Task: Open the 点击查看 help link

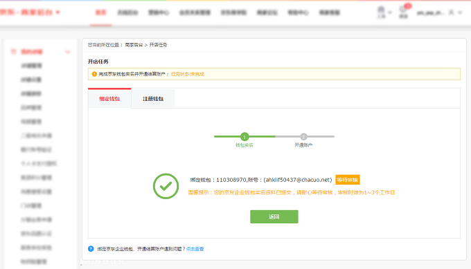Action: click(195, 249)
